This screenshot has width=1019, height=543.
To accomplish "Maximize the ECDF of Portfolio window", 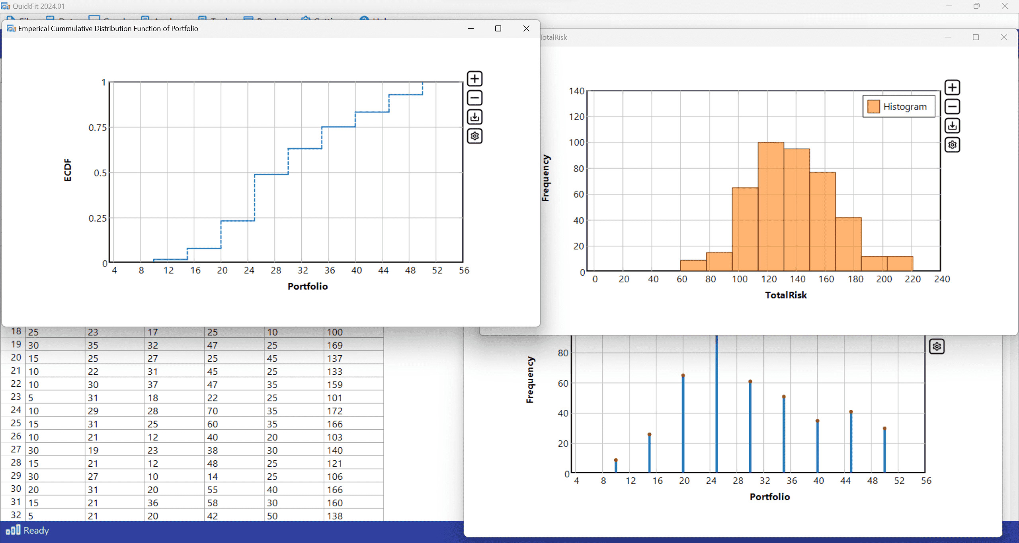I will pyautogui.click(x=498, y=29).
